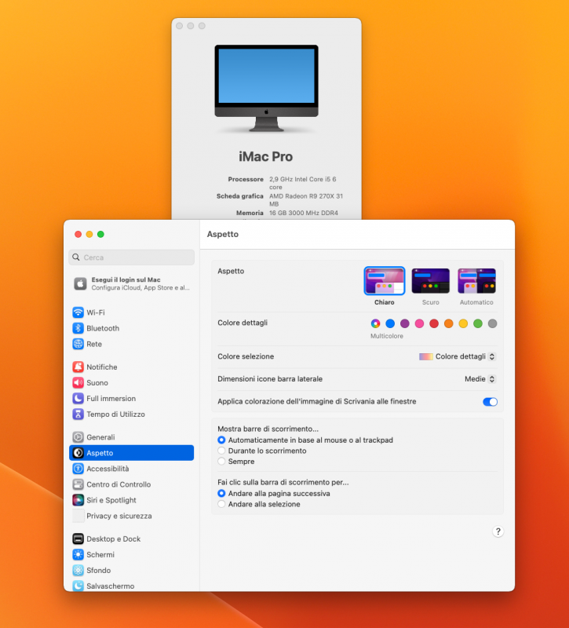The height and width of the screenshot is (628, 569).
Task: Choose Scuro appearance thumbnail
Action: [x=430, y=281]
